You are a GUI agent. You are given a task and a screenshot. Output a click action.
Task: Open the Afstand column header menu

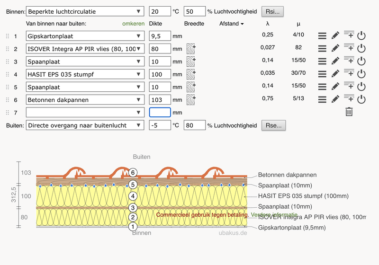pyautogui.click(x=232, y=24)
